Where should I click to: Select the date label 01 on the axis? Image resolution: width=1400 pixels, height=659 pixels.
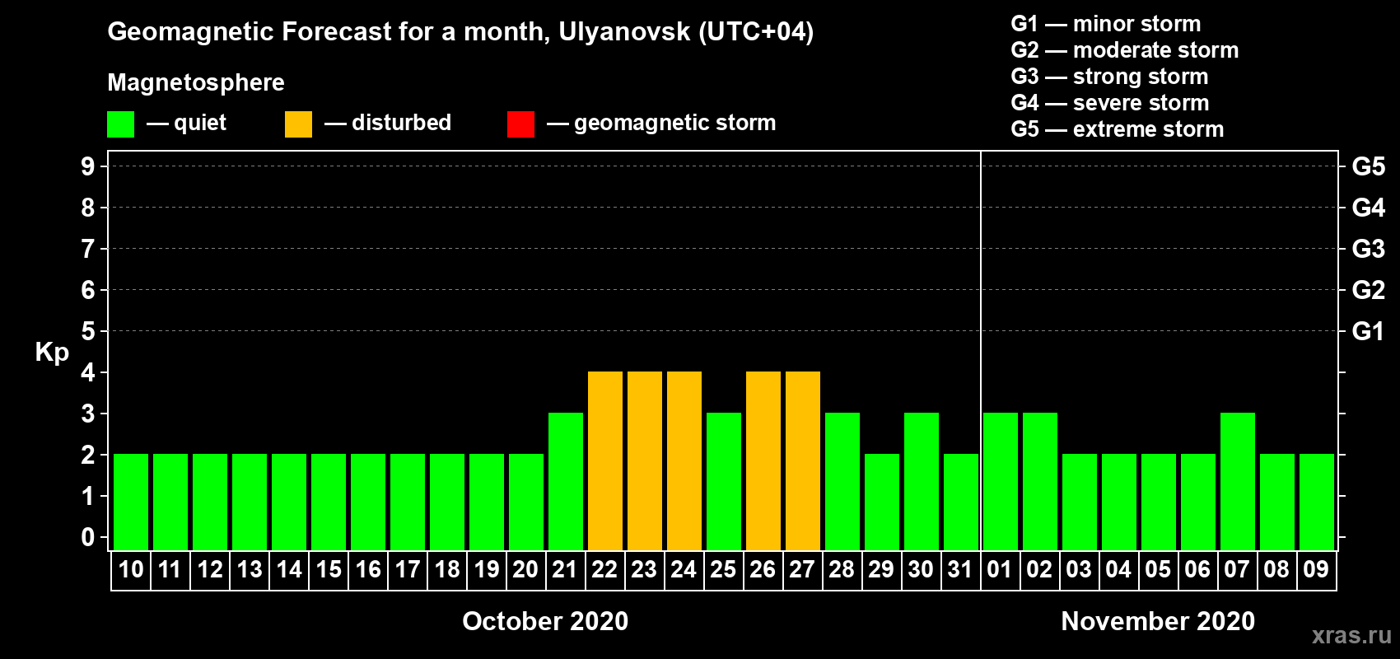tap(1000, 569)
